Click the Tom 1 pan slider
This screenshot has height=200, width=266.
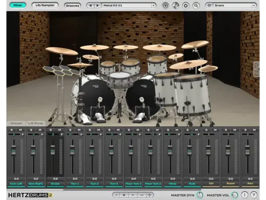click(73, 135)
